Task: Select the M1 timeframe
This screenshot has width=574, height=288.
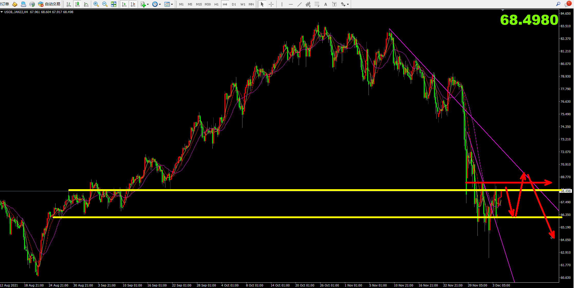Action: point(181,4)
